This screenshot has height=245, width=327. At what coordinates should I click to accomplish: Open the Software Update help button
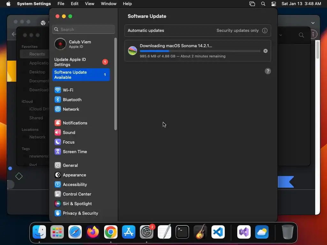pos(268,71)
